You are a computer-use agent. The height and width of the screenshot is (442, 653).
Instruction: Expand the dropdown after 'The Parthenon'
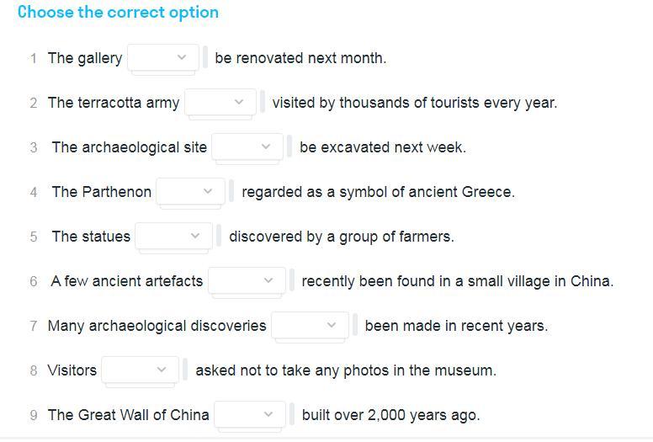191,192
